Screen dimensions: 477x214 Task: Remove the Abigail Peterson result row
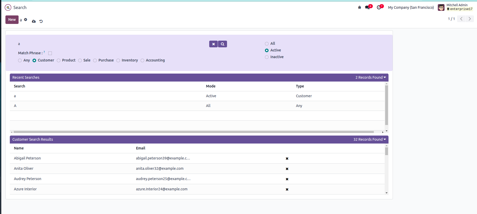click(287, 158)
